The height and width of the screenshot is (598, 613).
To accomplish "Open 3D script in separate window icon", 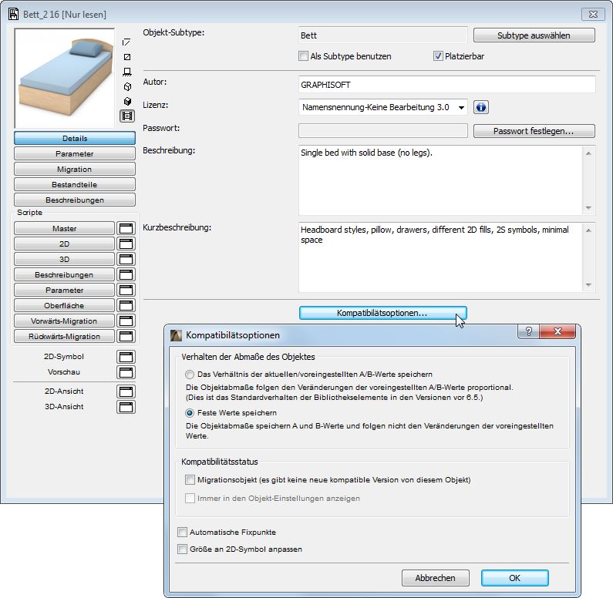I will pos(126,260).
